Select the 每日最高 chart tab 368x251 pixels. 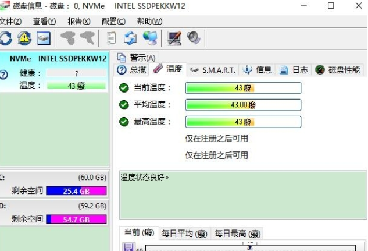(238, 234)
